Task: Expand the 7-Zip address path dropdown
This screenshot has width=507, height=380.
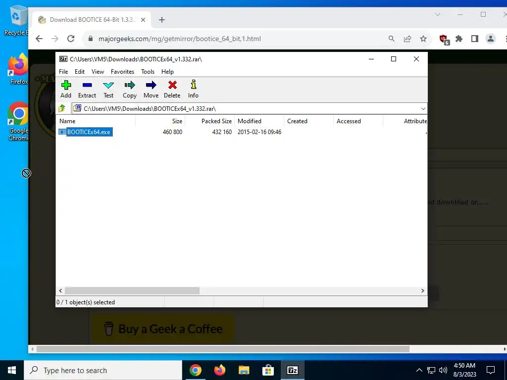Action: click(423, 108)
